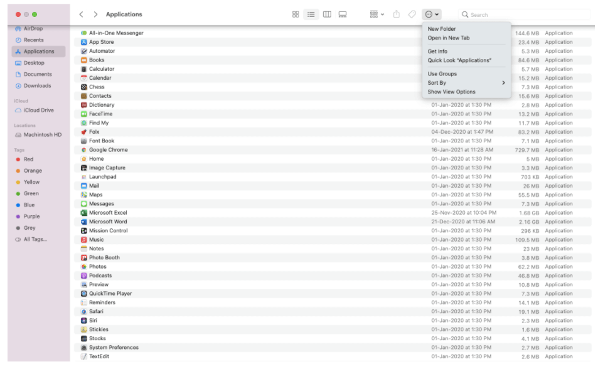Switch to gallery view in toolbar

(343, 14)
